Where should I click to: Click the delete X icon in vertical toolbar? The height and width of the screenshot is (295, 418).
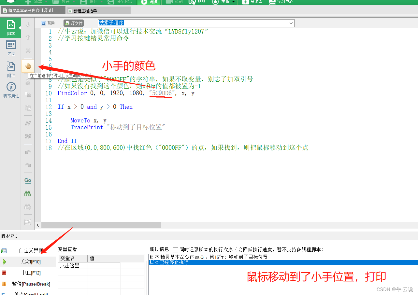28,50
